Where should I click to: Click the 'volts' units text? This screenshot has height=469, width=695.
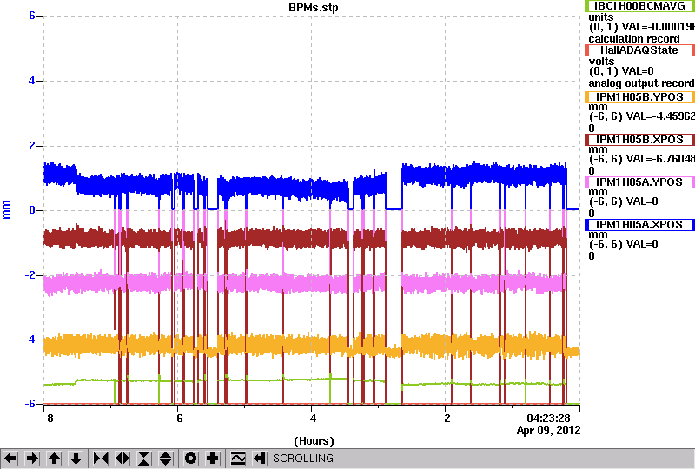pyautogui.click(x=601, y=62)
